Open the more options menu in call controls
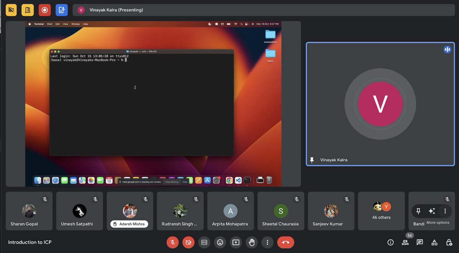The height and width of the screenshot is (253, 459). [267, 242]
